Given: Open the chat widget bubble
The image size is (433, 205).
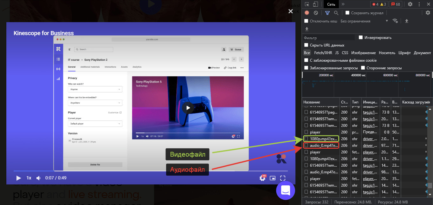Looking at the screenshot, I should pyautogui.click(x=286, y=191).
